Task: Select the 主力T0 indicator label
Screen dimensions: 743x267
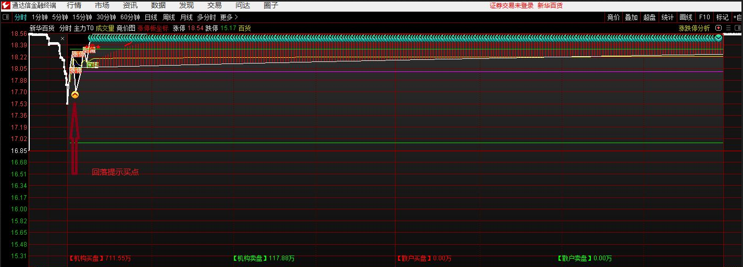Action: click(x=84, y=28)
